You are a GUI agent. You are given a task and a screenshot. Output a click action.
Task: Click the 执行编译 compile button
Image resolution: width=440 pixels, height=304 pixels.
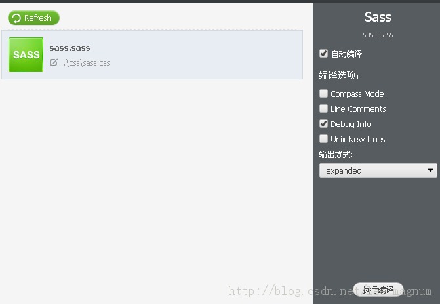tap(378, 290)
